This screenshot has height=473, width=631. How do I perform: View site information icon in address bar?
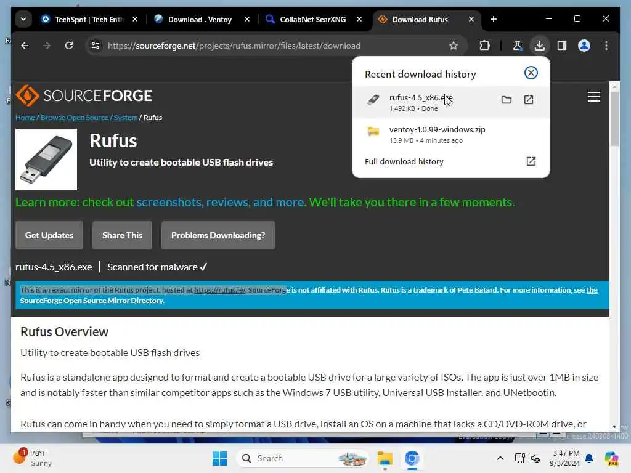tap(96, 46)
